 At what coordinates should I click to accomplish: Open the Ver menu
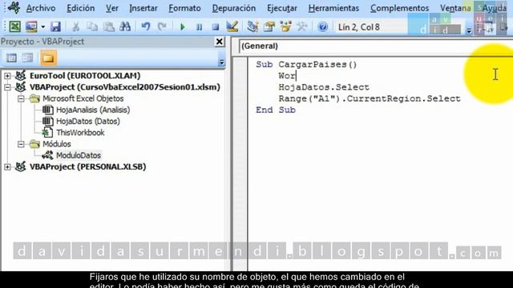[x=112, y=8]
